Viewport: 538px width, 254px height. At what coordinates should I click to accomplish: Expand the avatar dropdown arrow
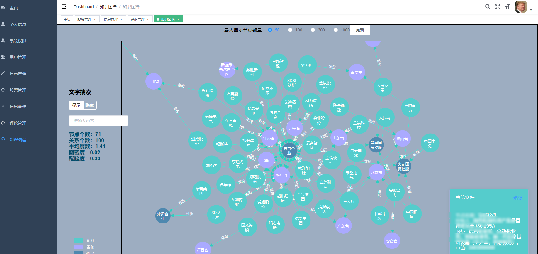(x=531, y=10)
